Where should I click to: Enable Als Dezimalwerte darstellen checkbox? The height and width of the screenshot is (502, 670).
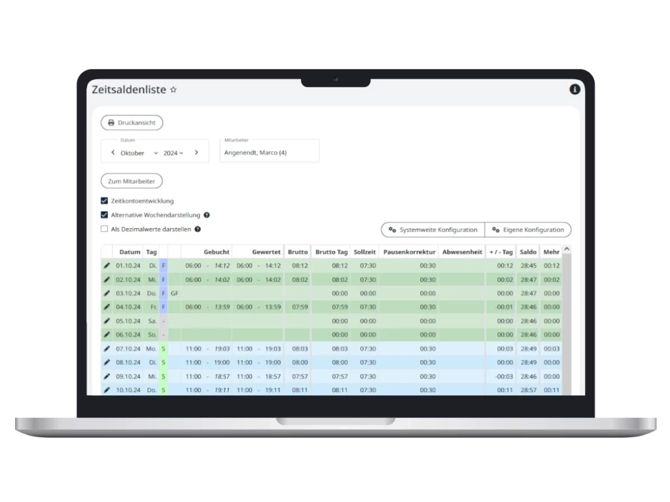104,229
